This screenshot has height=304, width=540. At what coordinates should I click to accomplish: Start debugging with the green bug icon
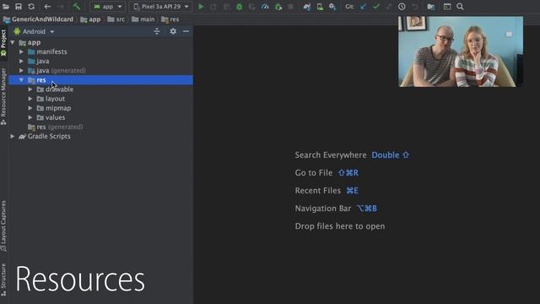click(239, 7)
